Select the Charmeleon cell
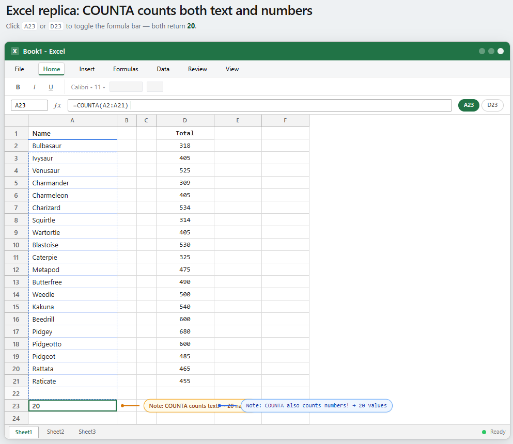This screenshot has width=513, height=444. 72,196
